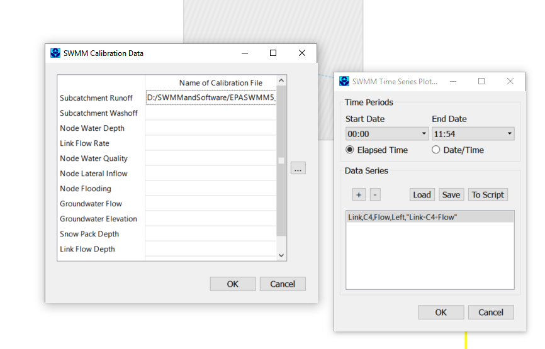The image size is (545, 349).
Task: Click Cancel in the Time Series Plot dialog
Action: point(491,312)
